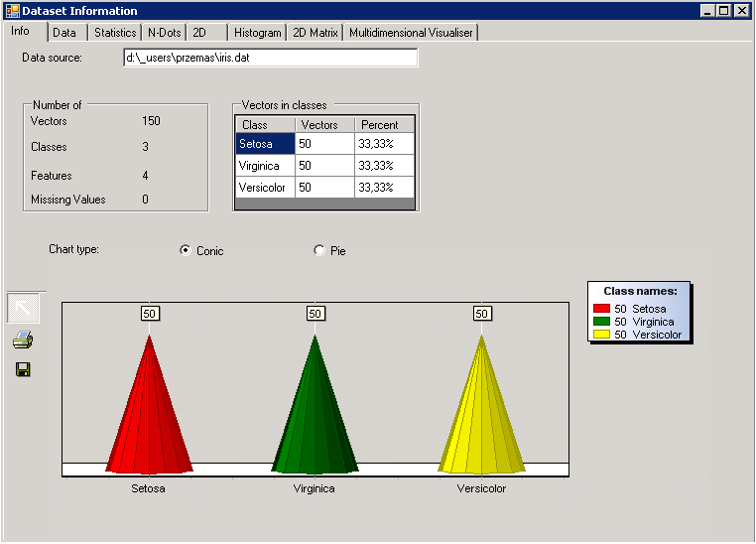Open the 2D Matrix tab
Screen dimensions: 756x544
pyautogui.click(x=315, y=33)
